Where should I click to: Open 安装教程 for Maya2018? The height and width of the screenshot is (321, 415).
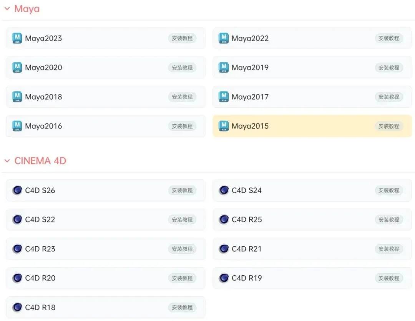(x=183, y=97)
